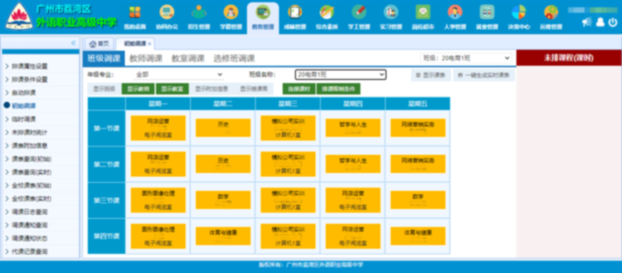Screen dimensions: 622x273
Task: Close the 初始调课 tab
Action: click(x=150, y=44)
